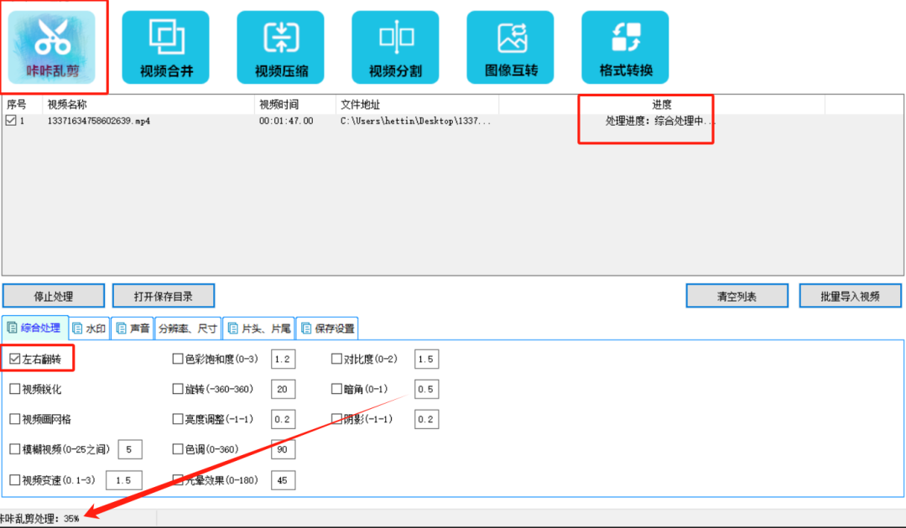The height and width of the screenshot is (528, 906).
Task: Click the 声音 tab icon
Action: tap(121, 328)
